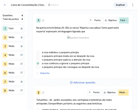The width and height of the screenshot is (138, 110).
Task: Jump to question 6 Médio in sidebar
Action: click(13, 73)
